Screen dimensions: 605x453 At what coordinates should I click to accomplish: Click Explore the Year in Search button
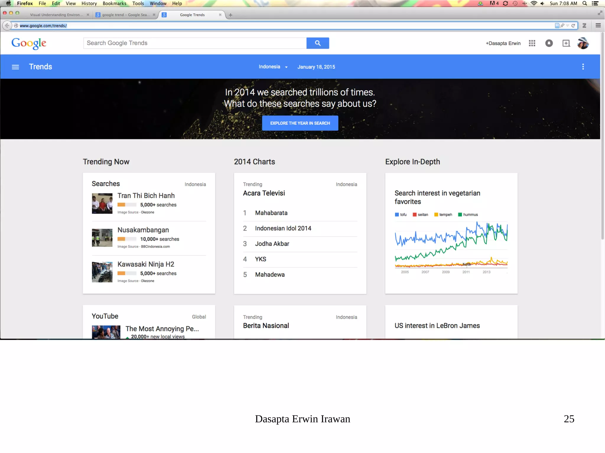(300, 123)
